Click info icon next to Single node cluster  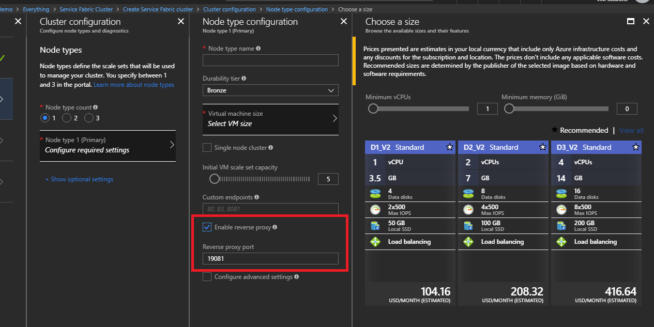coord(271,148)
